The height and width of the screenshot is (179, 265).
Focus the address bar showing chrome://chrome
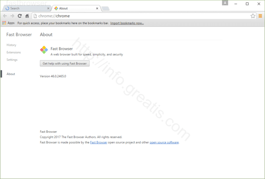[x=139, y=16]
